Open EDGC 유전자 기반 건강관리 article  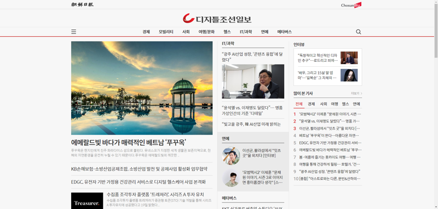[x=139, y=182]
